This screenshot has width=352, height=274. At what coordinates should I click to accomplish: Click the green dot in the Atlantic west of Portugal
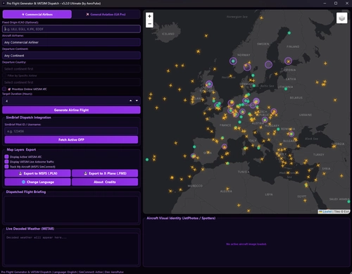(147, 160)
